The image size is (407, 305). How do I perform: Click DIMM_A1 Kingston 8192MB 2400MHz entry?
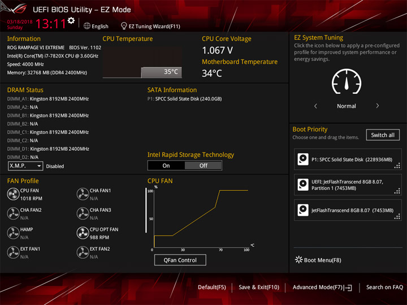coord(47,99)
